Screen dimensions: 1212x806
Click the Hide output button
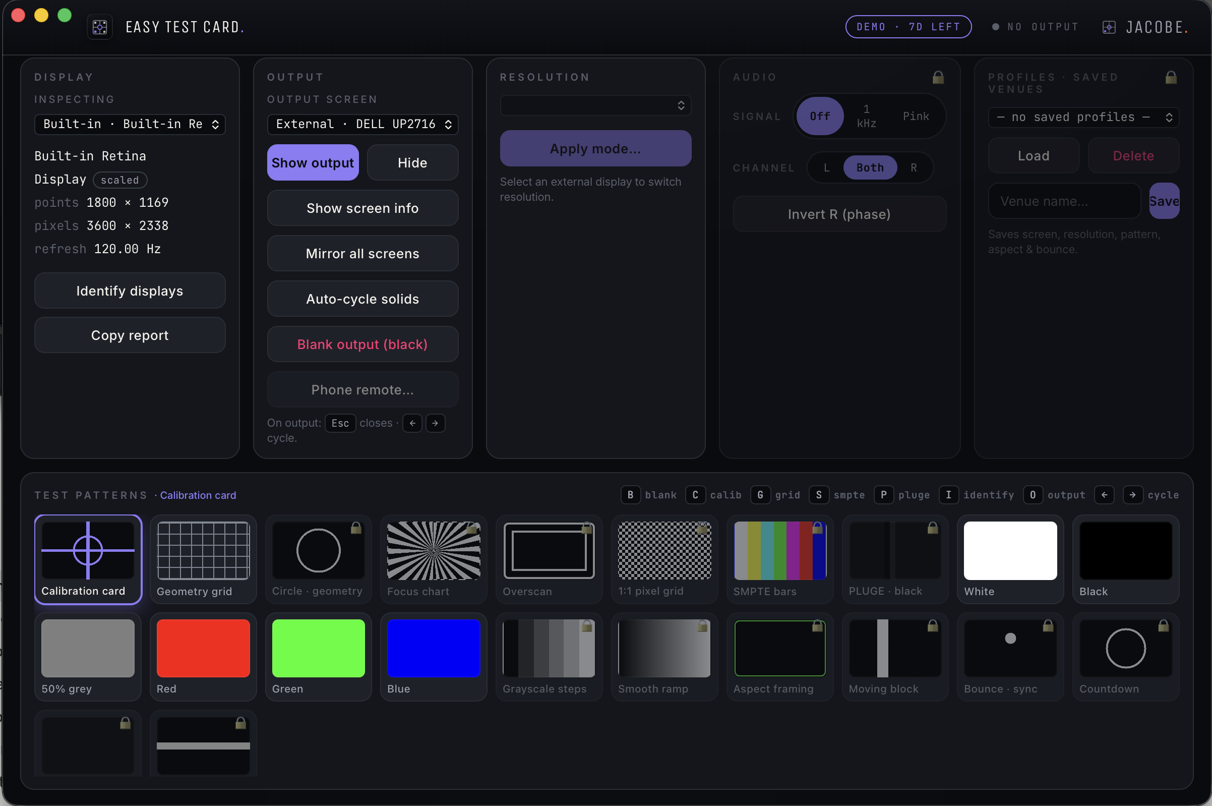click(412, 162)
